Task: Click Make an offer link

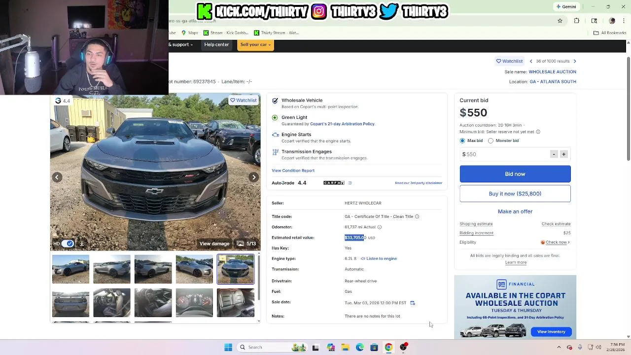Action: [x=515, y=212]
